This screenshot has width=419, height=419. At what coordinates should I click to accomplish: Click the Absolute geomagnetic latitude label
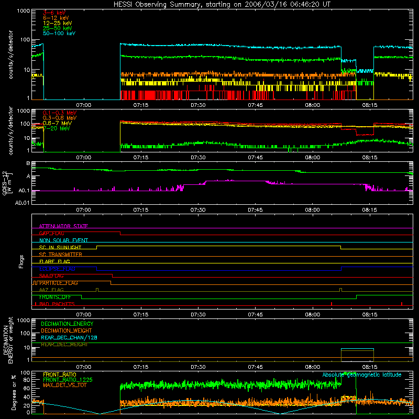click(x=362, y=374)
